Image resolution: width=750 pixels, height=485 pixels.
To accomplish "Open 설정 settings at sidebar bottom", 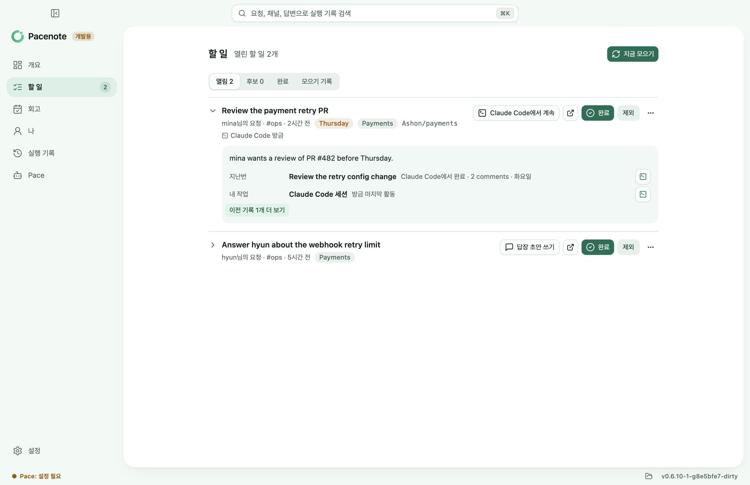I will tap(62, 451).
